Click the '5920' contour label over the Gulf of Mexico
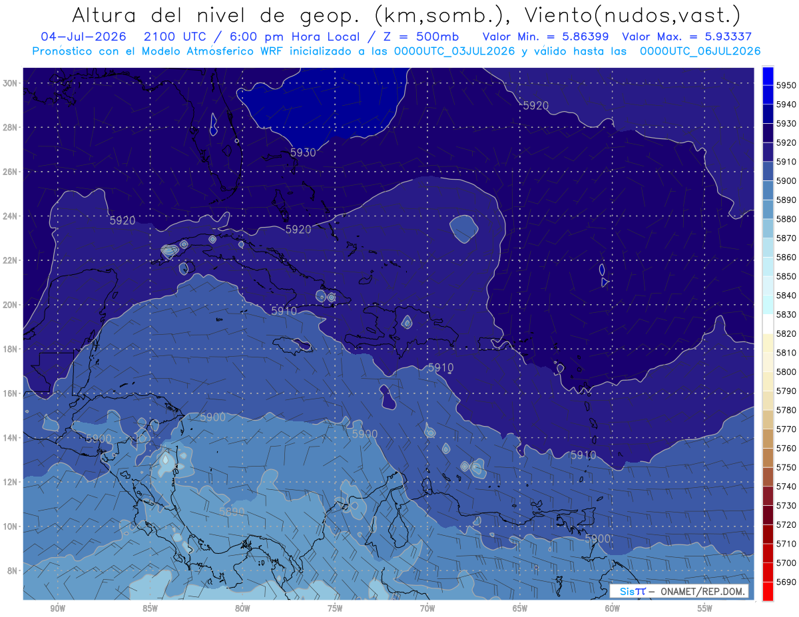 123,220
